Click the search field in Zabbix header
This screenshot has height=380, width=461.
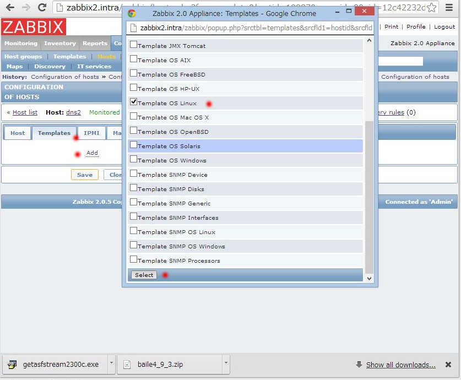coord(400,61)
